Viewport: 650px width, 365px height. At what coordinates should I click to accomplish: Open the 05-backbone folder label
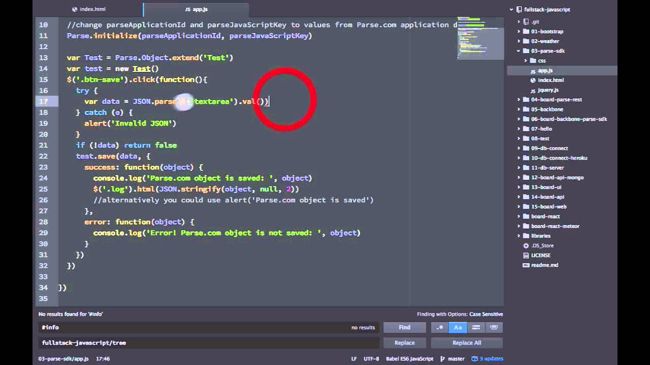coord(547,109)
